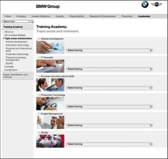This screenshot has width=168, height=159.
Task: Click the BMW roundel logo
Action: (145, 4)
